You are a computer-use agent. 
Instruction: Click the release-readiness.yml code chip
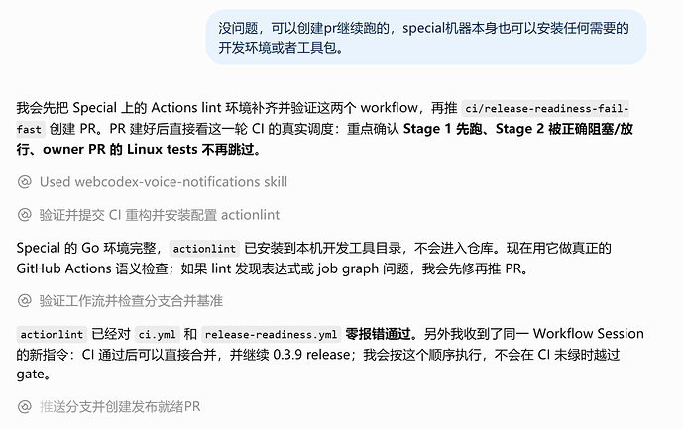[271, 335]
